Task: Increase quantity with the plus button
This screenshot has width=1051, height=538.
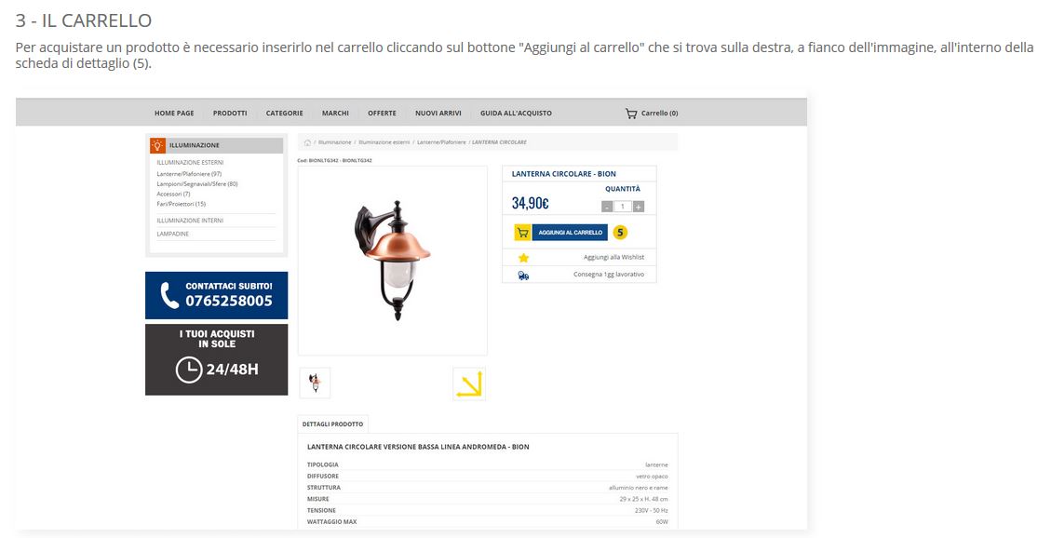Action: [639, 207]
